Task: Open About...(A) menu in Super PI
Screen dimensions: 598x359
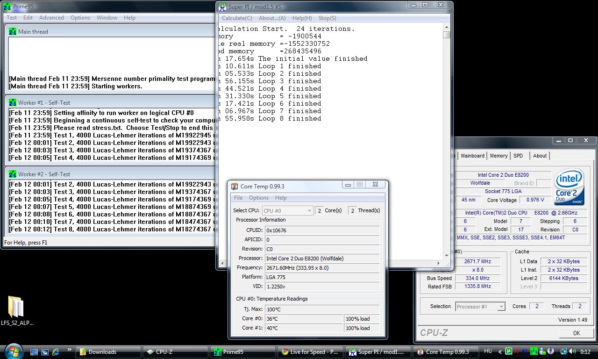Action: tap(272, 18)
